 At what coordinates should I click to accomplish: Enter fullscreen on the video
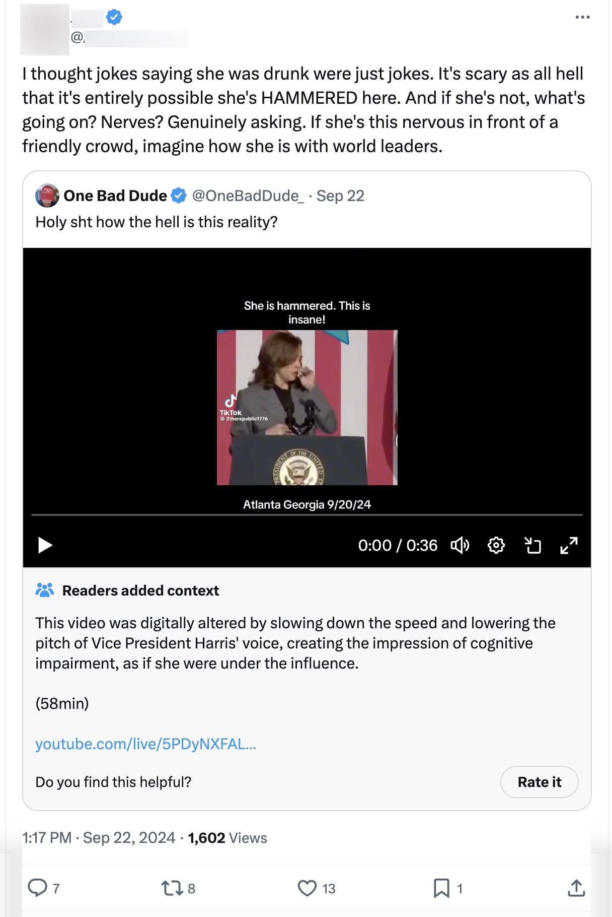570,545
